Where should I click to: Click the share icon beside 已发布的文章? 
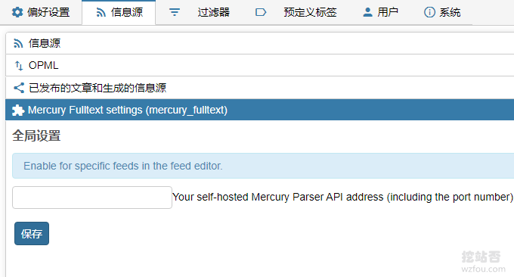pos(19,88)
